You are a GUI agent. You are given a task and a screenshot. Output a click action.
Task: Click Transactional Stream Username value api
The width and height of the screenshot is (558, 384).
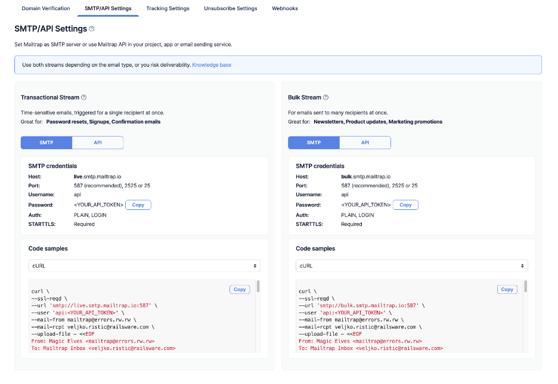coord(77,194)
